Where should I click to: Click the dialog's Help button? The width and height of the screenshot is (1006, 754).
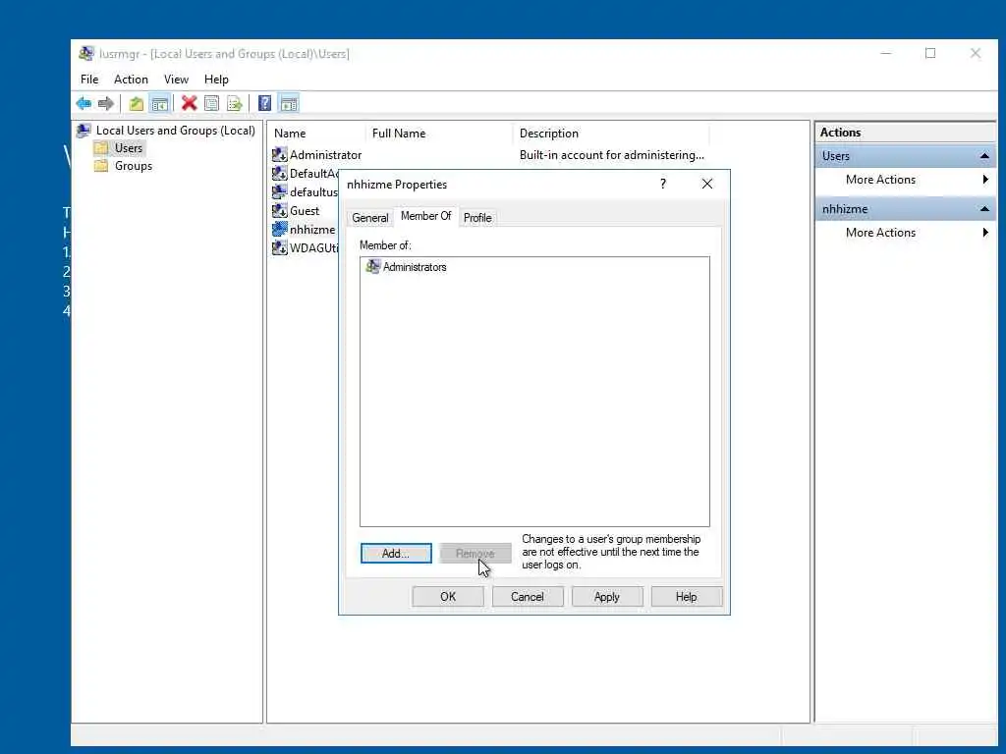[687, 597]
